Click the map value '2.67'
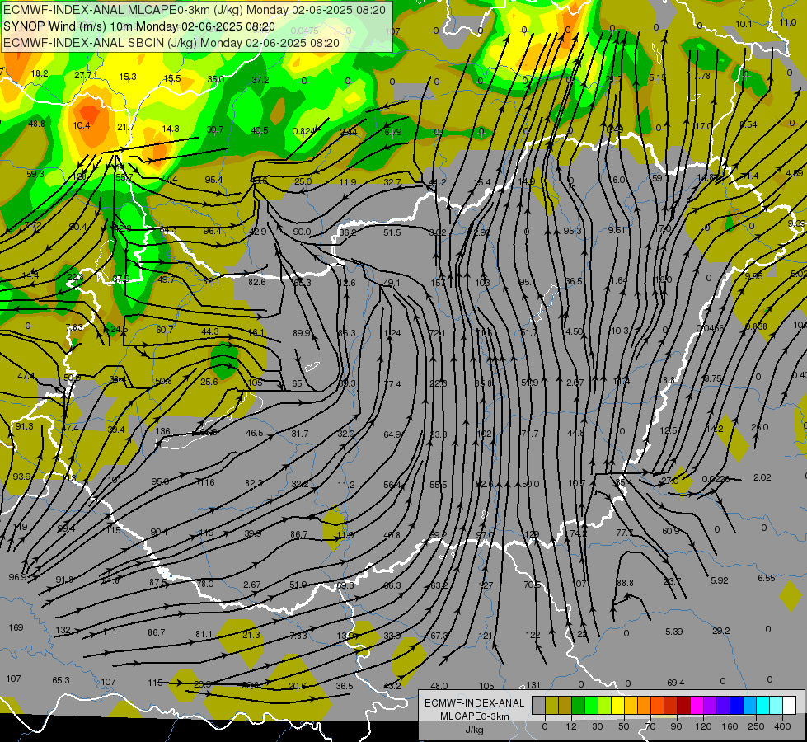The height and width of the screenshot is (742, 807). point(252,585)
